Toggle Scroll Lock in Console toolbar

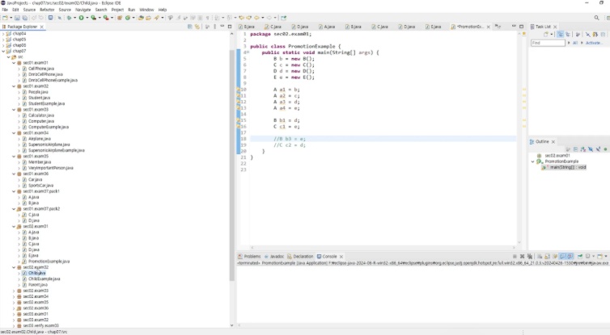click(x=548, y=257)
